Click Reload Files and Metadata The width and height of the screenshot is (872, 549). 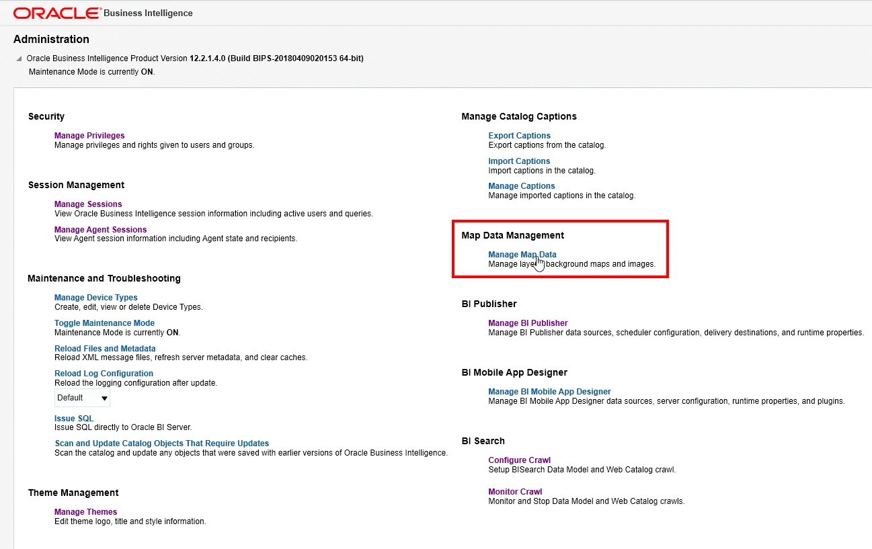coord(105,349)
